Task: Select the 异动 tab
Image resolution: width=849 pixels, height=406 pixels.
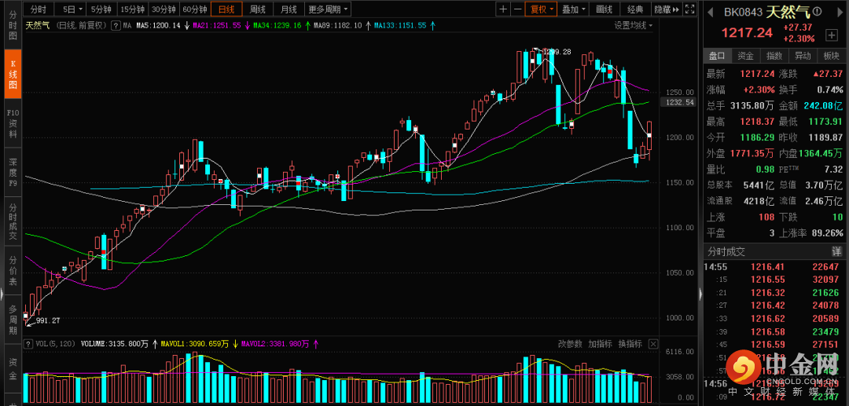Action: [x=803, y=56]
